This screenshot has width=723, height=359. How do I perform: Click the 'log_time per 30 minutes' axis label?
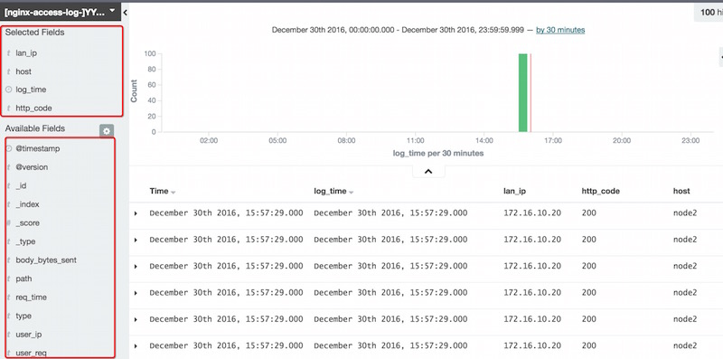pos(438,153)
